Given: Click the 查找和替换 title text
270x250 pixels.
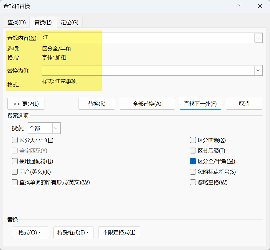Looking at the screenshot, I should point(17,6).
